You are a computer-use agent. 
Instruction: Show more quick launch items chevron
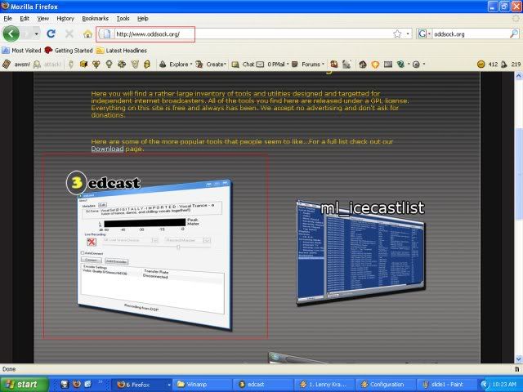click(100, 382)
